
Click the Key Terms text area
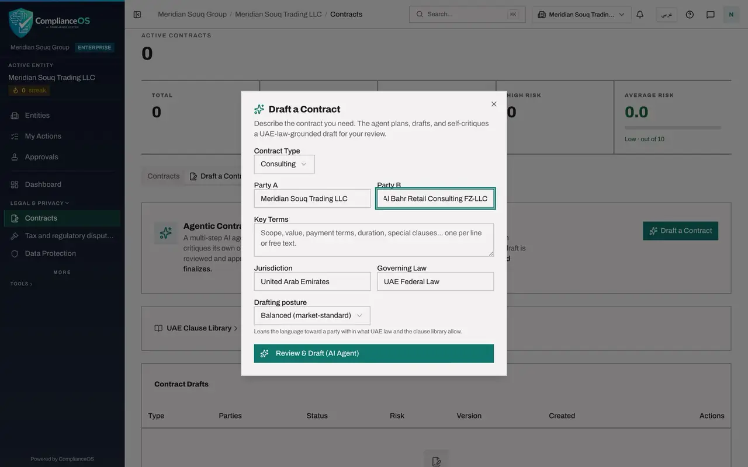374,240
